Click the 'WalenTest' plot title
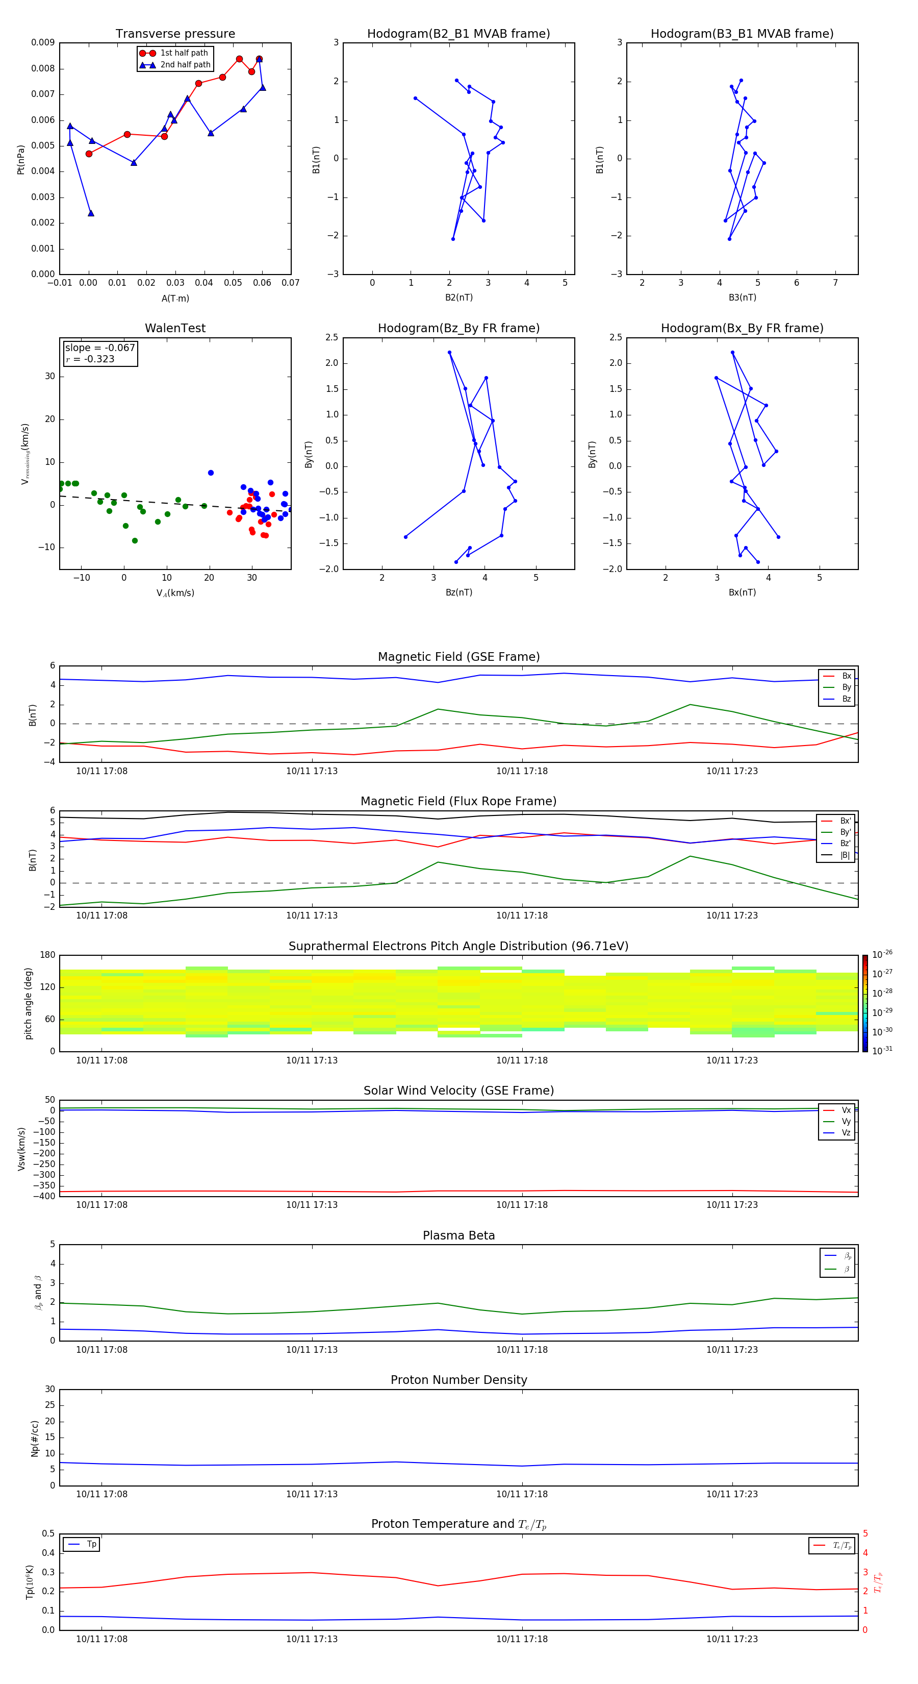 pyautogui.click(x=175, y=328)
